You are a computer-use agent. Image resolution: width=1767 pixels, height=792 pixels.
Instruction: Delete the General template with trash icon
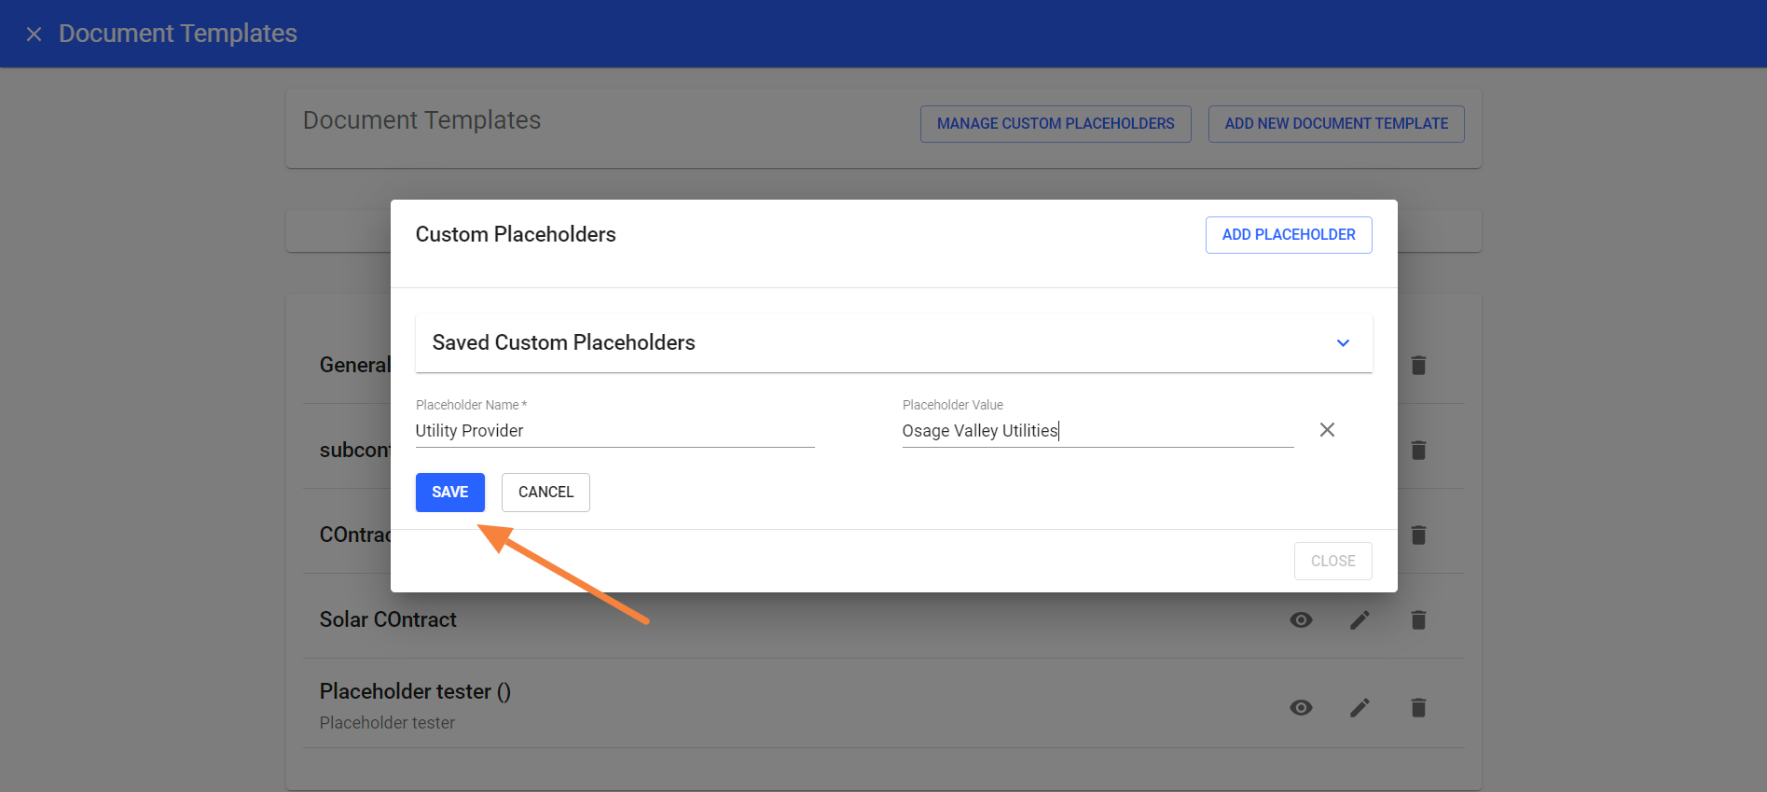click(1417, 366)
